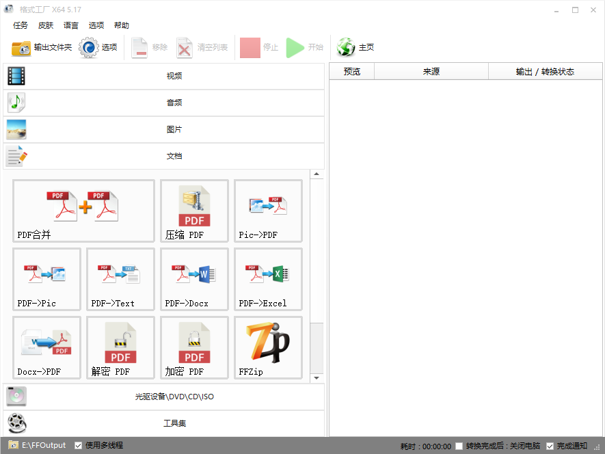This screenshot has width=605, height=454.
Task: Toggle the 使用多线程 checkbox
Action: [x=79, y=445]
